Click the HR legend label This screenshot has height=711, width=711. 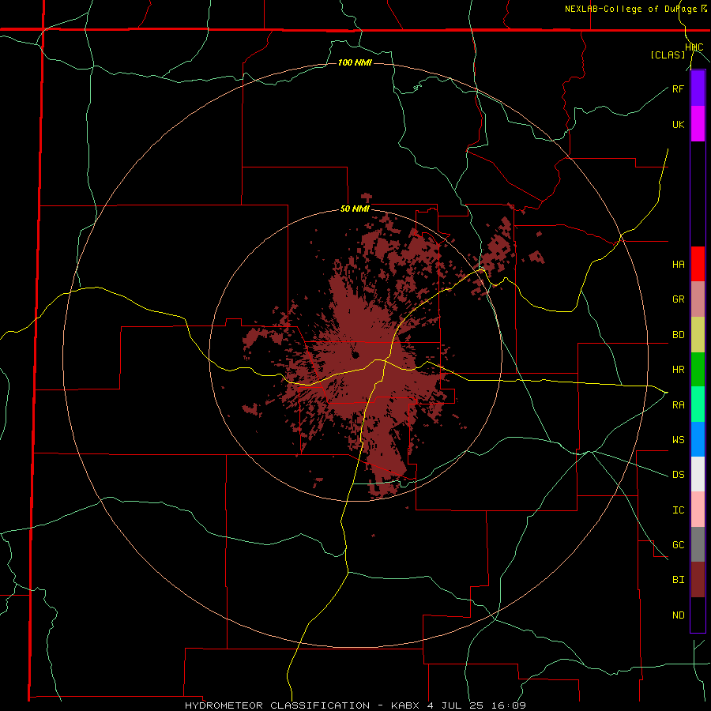678,370
